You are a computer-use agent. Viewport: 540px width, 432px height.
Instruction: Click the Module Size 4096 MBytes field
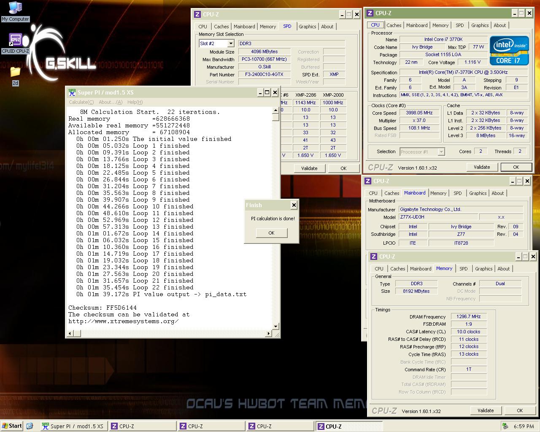click(x=265, y=51)
